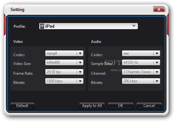Click the "Codec:" label in Video section

(19, 55)
